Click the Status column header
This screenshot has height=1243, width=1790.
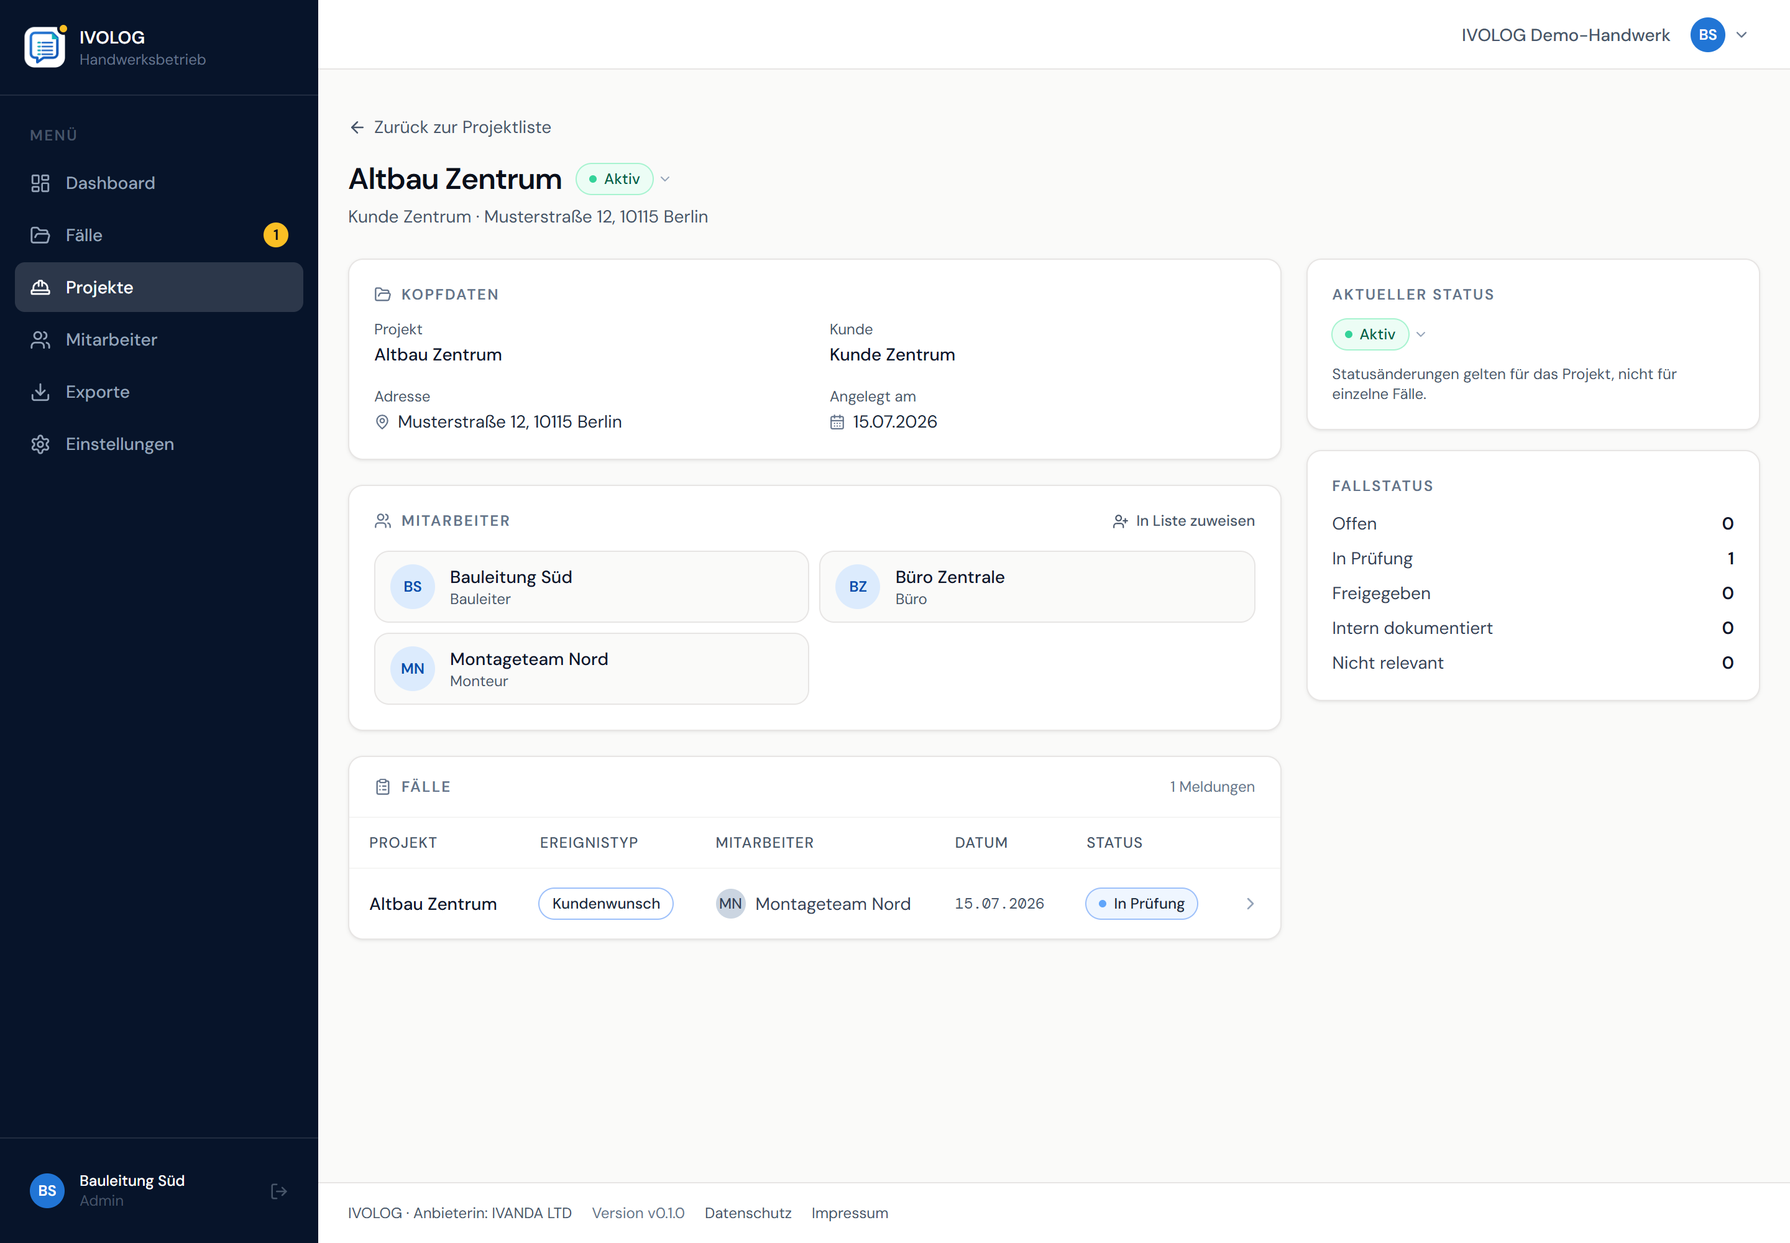tap(1114, 843)
